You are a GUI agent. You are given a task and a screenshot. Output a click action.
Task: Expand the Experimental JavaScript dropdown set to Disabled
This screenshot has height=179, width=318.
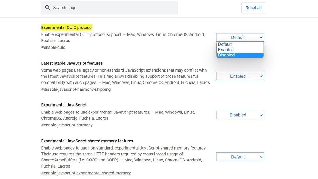(x=240, y=115)
